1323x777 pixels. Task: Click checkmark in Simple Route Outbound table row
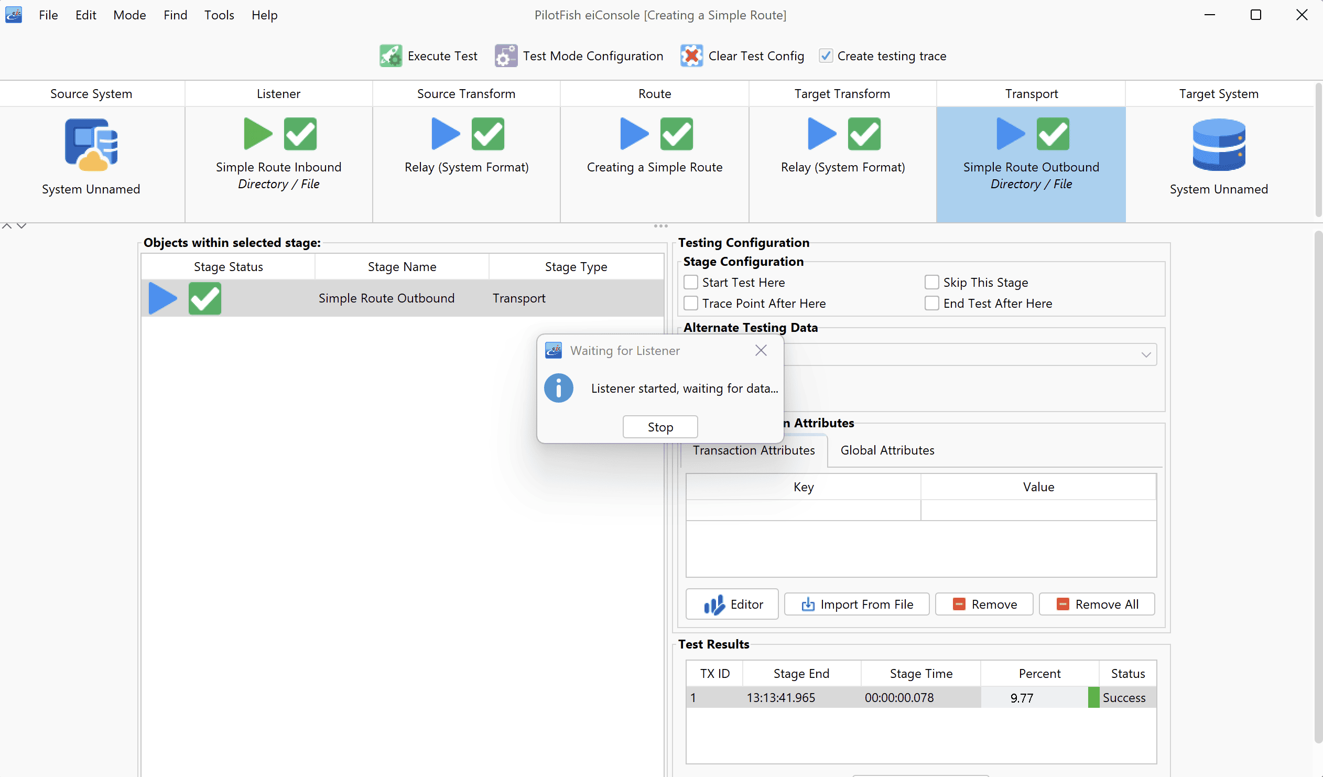coord(205,298)
